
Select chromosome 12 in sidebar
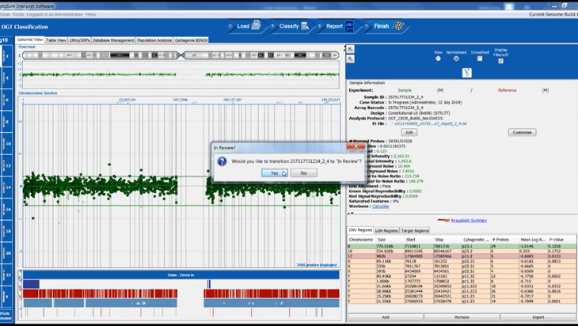(x=6, y=165)
